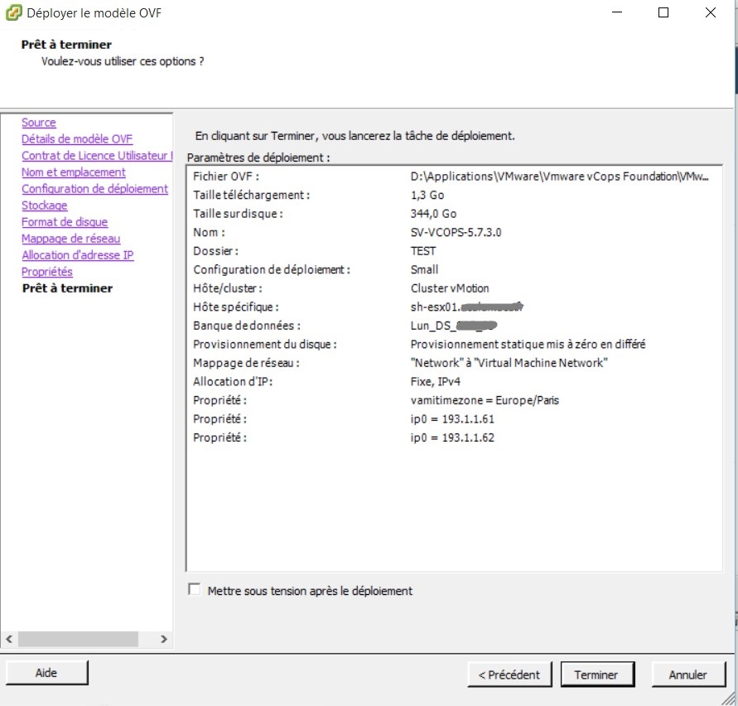Screen dimensions: 738x706
Task: Click the sidebar horizontal scrollbar thumb
Action: [x=78, y=639]
